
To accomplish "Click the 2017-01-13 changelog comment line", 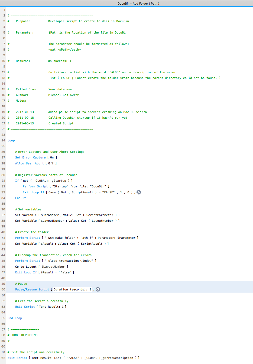I will (77, 112).
